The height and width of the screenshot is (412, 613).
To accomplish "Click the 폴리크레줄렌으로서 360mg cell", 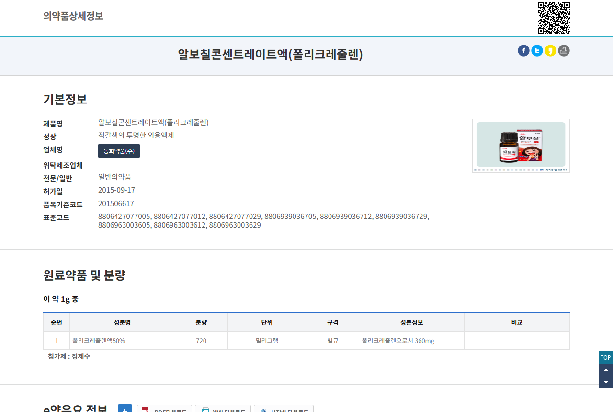I will (x=411, y=341).
